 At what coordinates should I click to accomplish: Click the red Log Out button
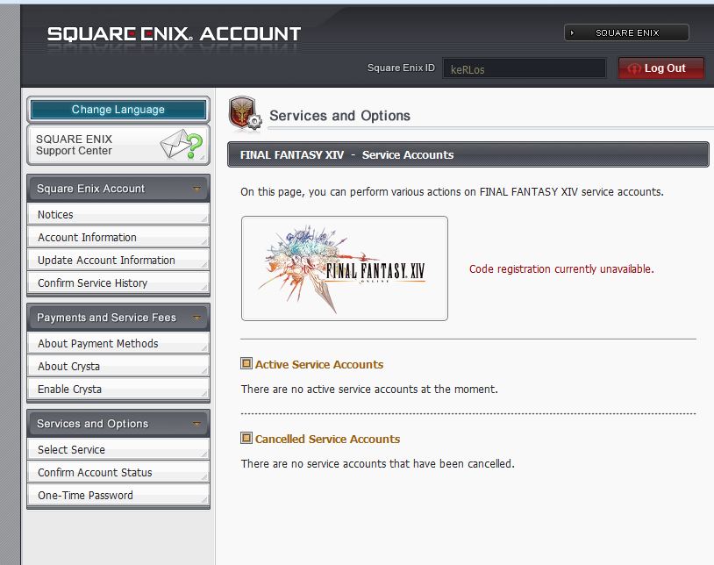point(661,68)
